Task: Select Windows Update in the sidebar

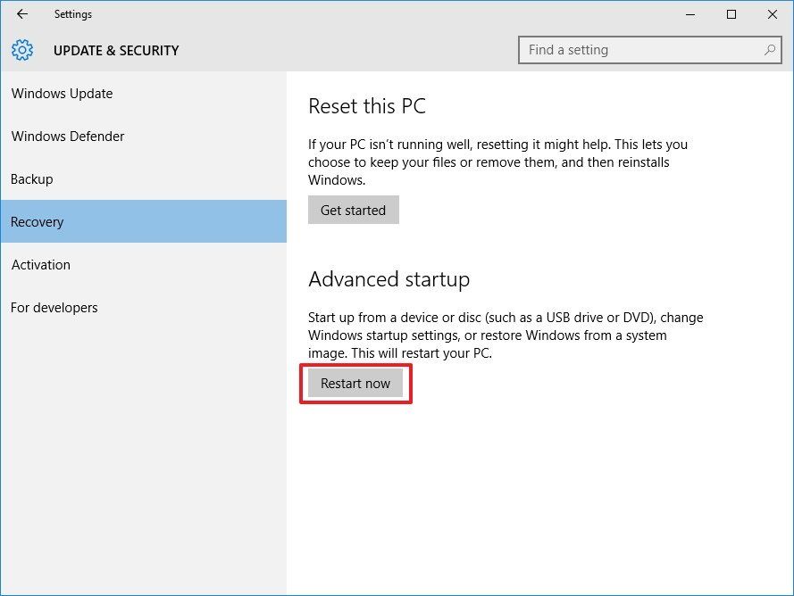Action: (62, 93)
